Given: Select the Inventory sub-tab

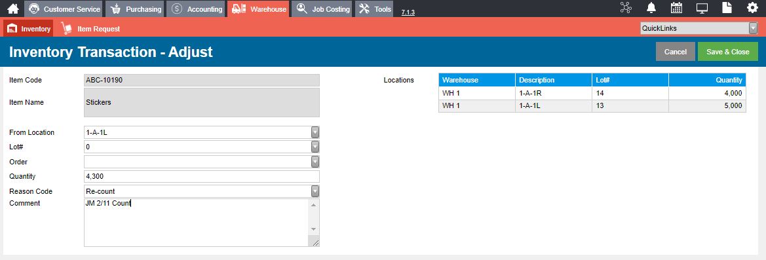Looking at the screenshot, I should (x=28, y=28).
